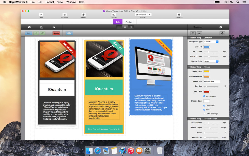This screenshot has height=156, width=249.
Task: Open the Publish button dropdown arrow
Action: pyautogui.click(x=149, y=15)
